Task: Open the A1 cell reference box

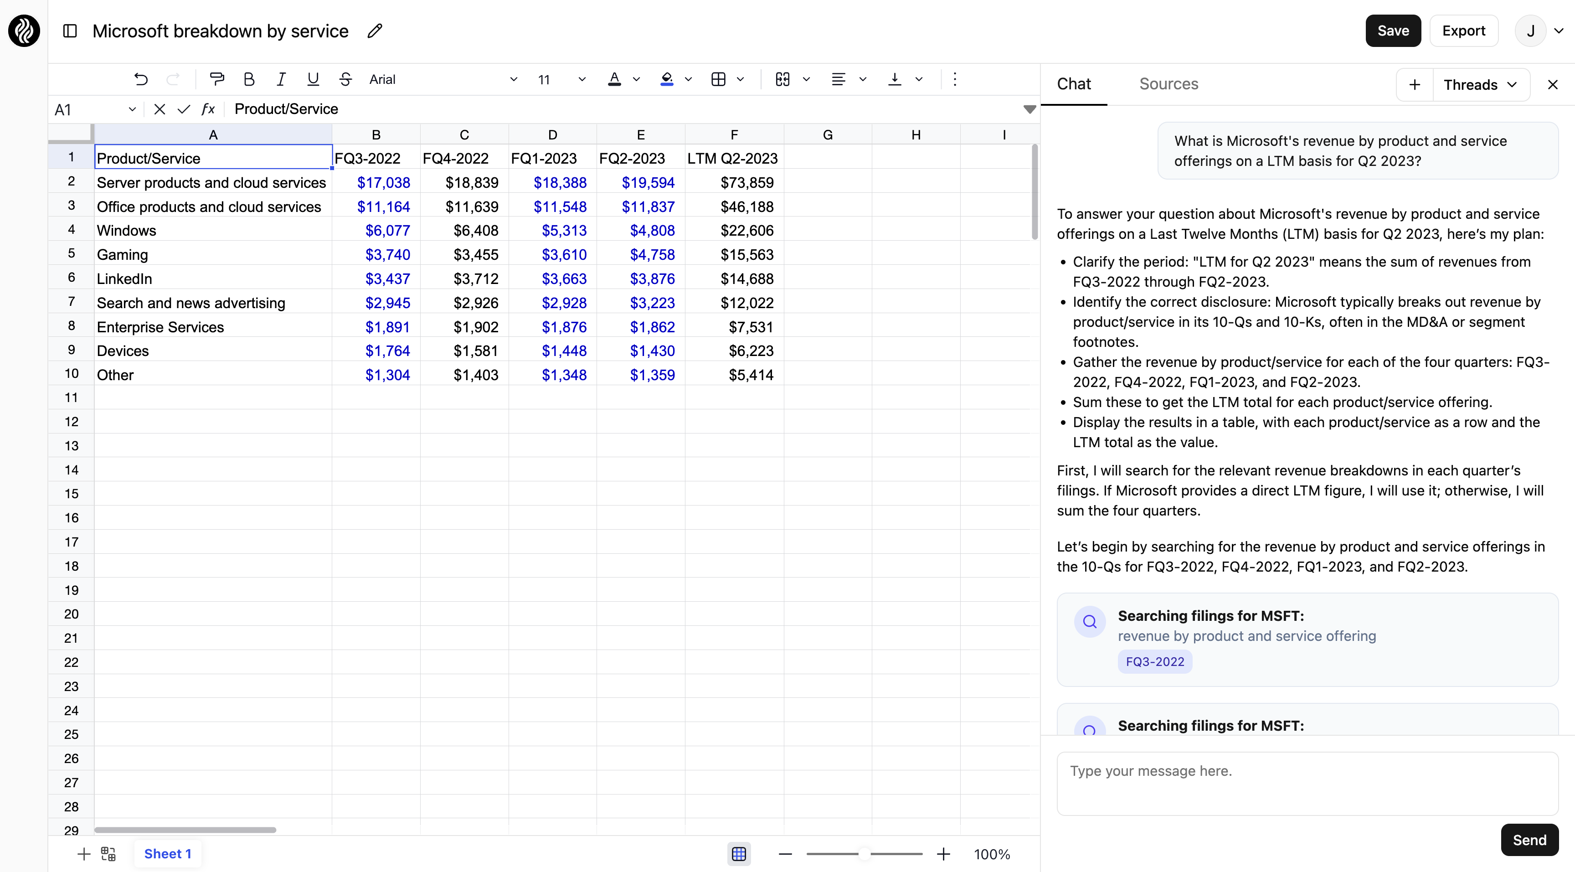Action: pos(94,109)
